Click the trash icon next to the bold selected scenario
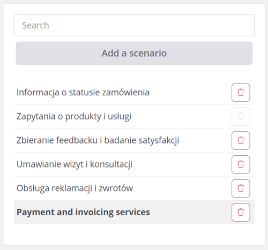Viewport: 268px width, 250px height. point(241,212)
